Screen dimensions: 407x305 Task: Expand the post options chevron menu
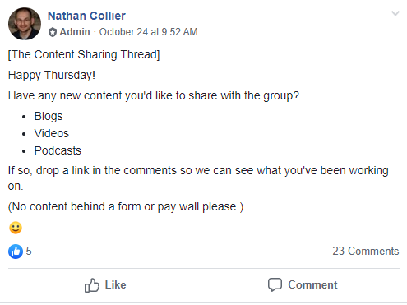(395, 13)
